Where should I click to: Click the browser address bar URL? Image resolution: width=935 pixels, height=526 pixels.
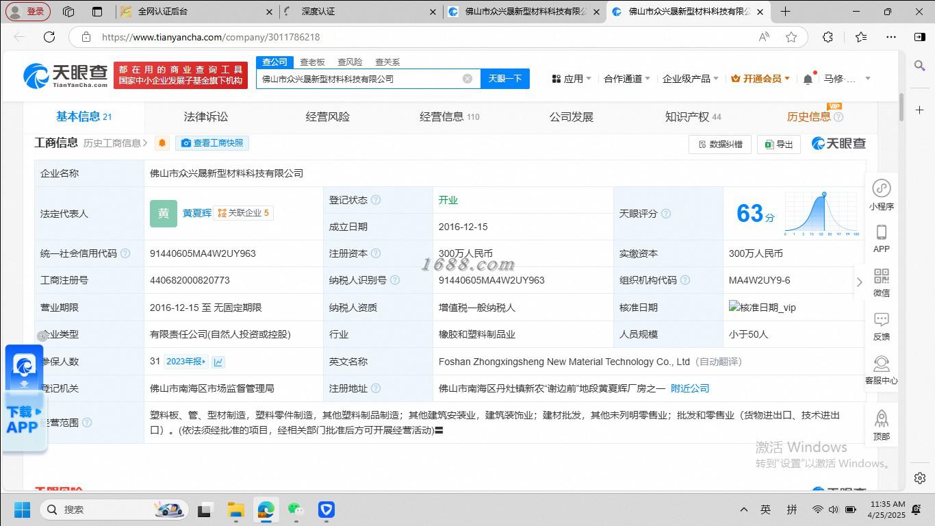click(211, 37)
